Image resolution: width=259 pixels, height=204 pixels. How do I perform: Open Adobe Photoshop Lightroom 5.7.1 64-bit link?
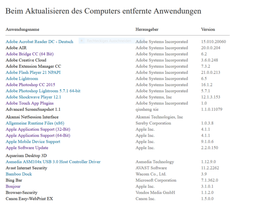43,91
